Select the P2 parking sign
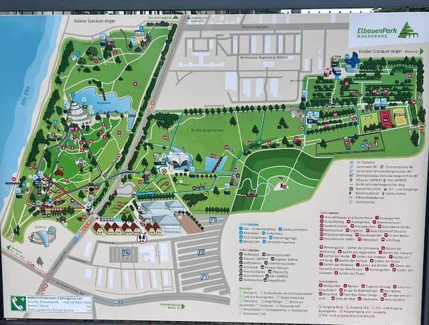429x325 pixels. (201, 252)
